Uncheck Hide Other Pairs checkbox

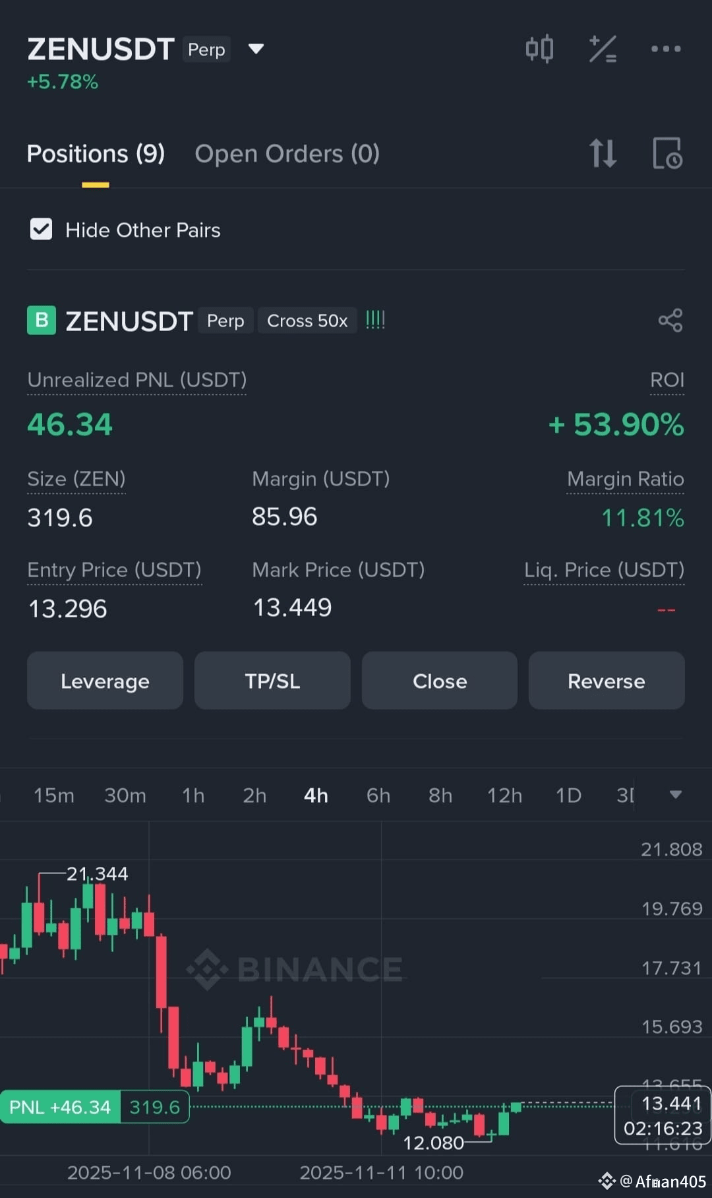(41, 230)
